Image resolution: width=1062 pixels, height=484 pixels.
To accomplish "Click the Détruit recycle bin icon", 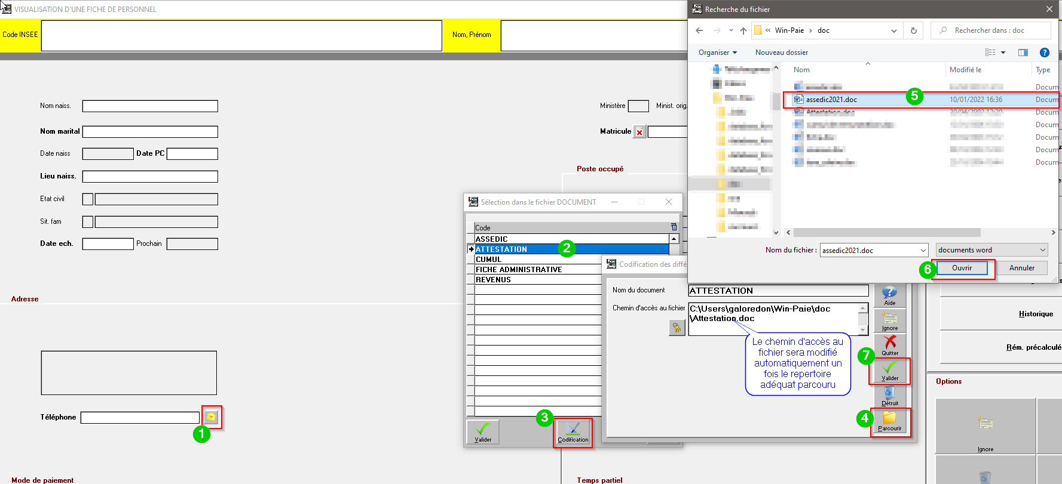I will click(x=889, y=394).
